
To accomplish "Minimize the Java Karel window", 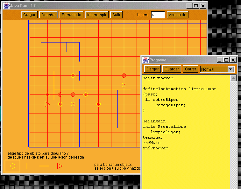I will click(x=189, y=6).
